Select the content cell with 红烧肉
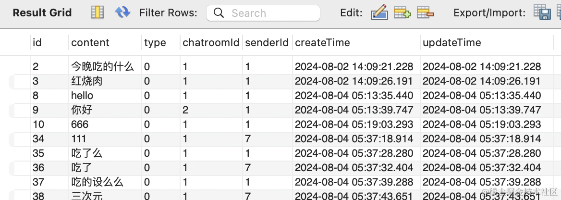 (x=87, y=81)
